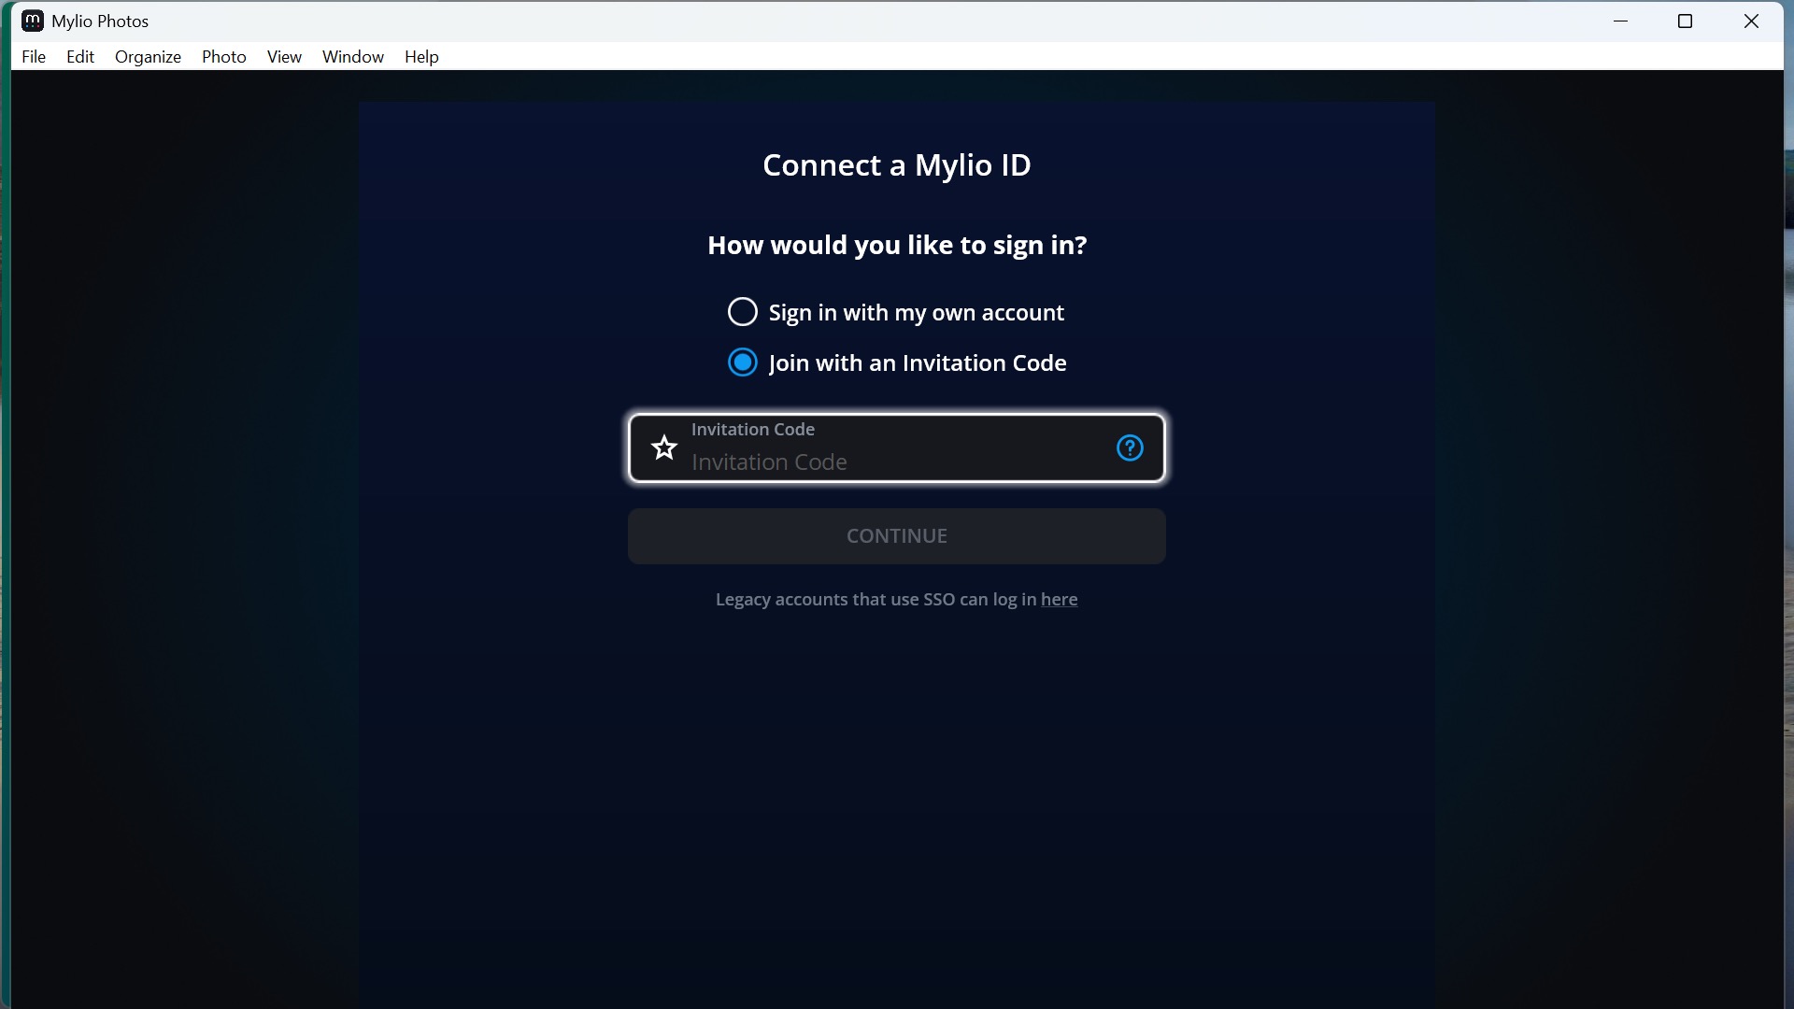
Task: Open the Help menu
Action: 421,56
